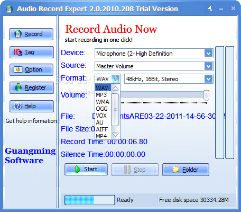Click the yellow folder icon

pyautogui.click(x=176, y=169)
